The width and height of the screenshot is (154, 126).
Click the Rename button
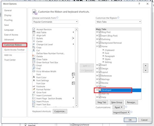click(132, 102)
